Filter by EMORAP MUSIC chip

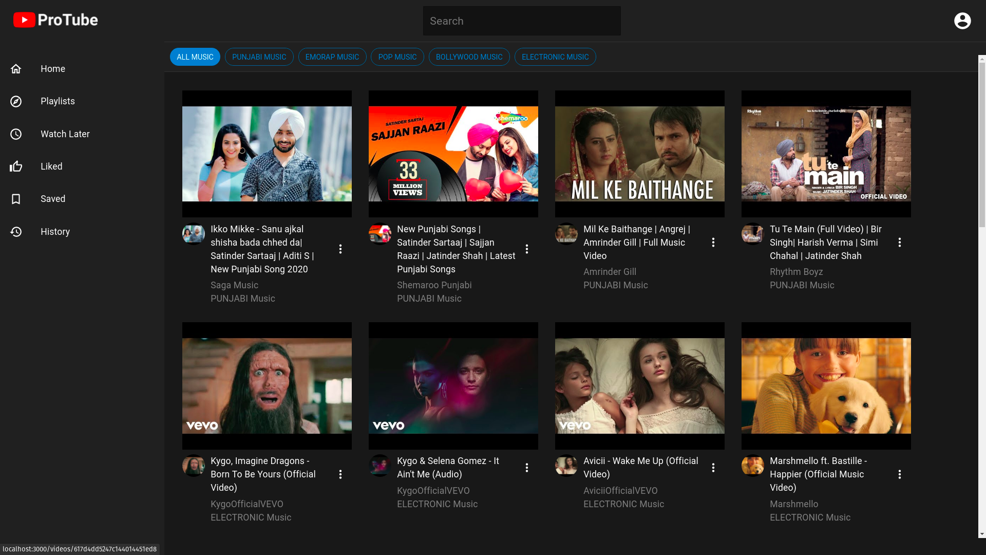point(332,57)
